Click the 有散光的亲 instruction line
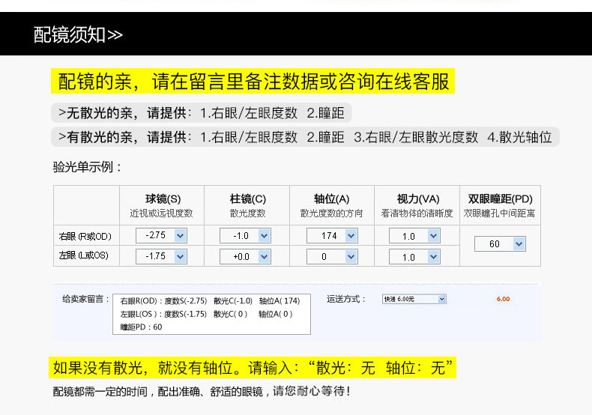Image resolution: width=592 pixels, height=415 pixels. pos(305,137)
